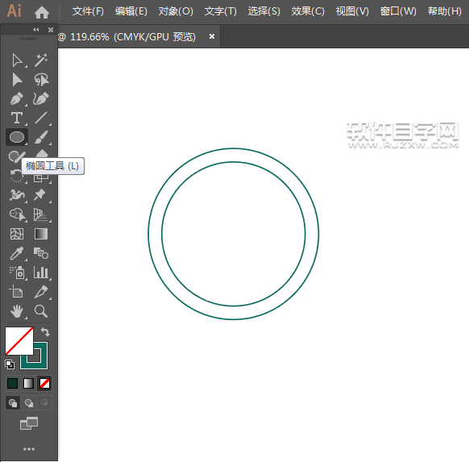Set paint to None

pos(44,383)
